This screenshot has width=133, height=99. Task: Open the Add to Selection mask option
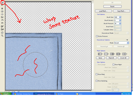point(106,54)
